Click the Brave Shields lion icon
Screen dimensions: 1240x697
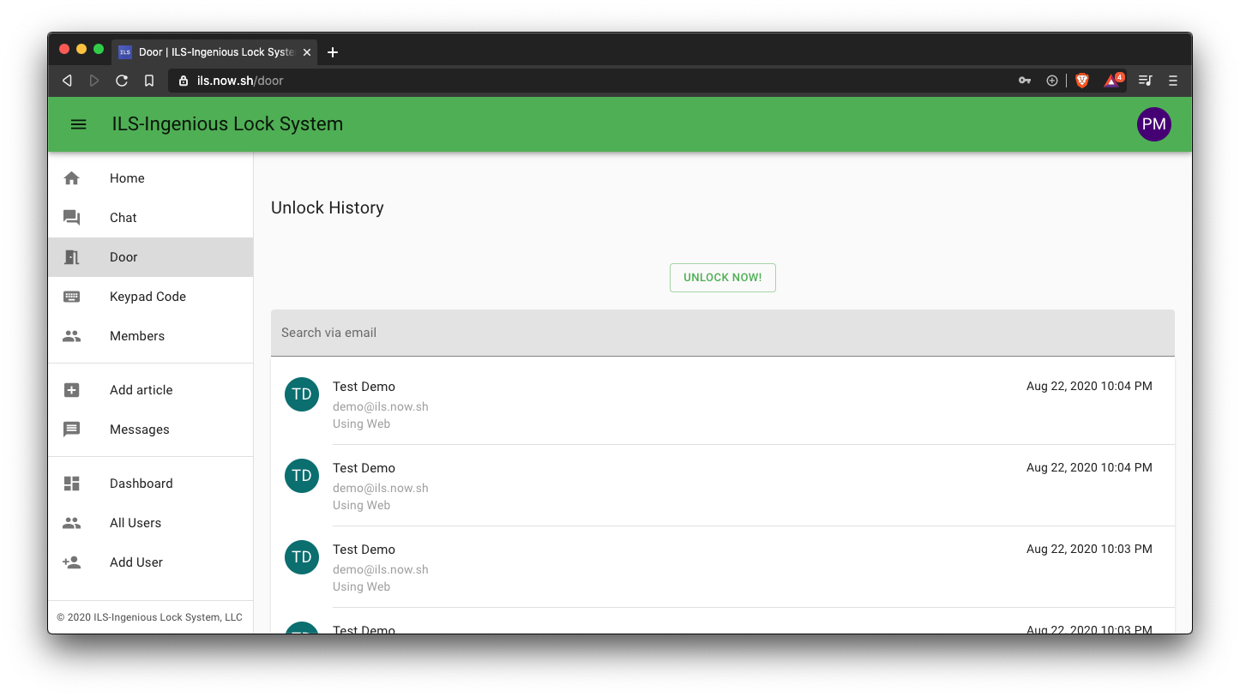coord(1082,81)
